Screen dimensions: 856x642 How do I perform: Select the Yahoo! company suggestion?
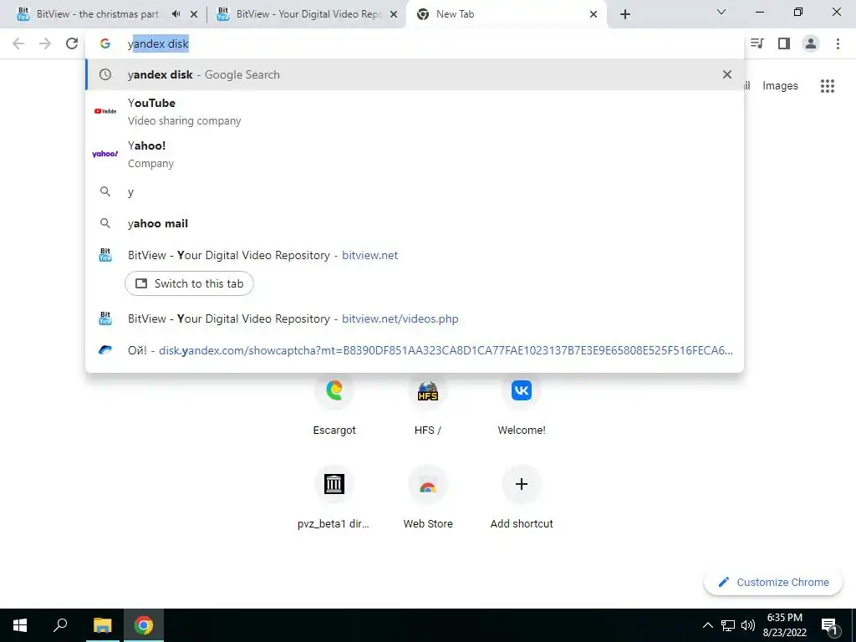pyautogui.click(x=415, y=154)
